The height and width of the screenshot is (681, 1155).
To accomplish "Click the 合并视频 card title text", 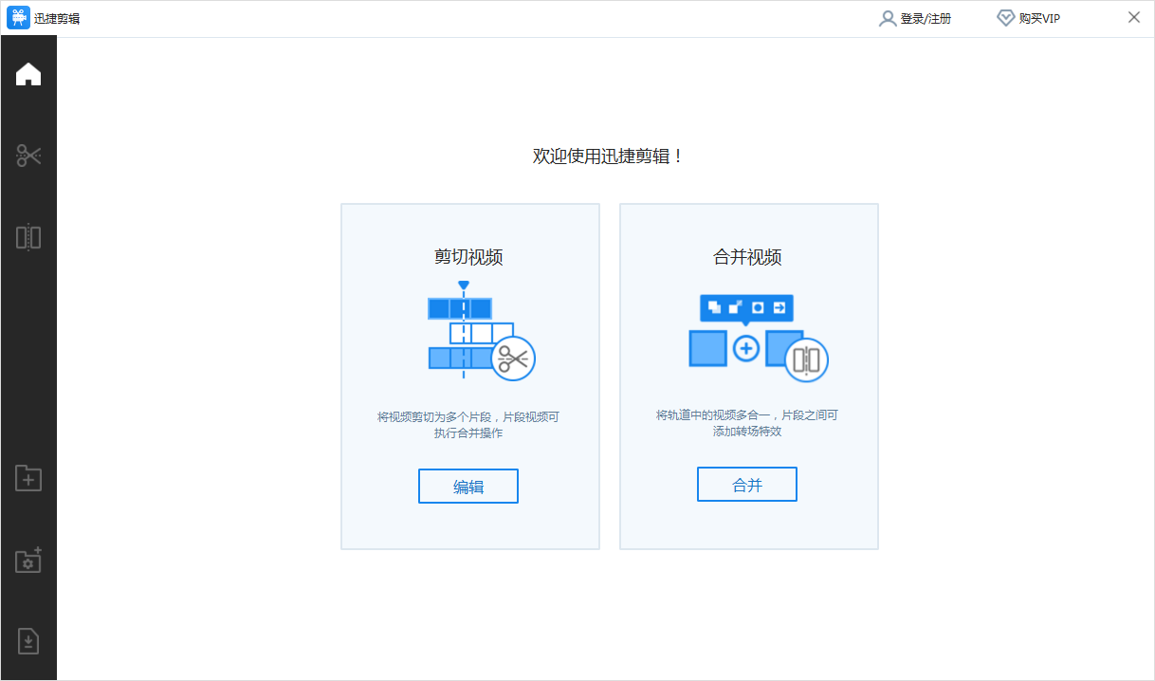I will (748, 256).
